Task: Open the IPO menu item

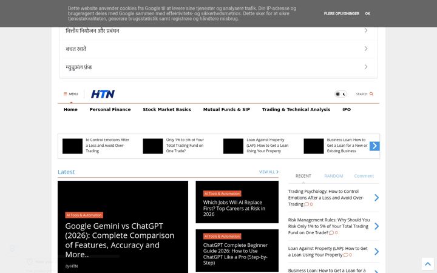Action: click(347, 109)
